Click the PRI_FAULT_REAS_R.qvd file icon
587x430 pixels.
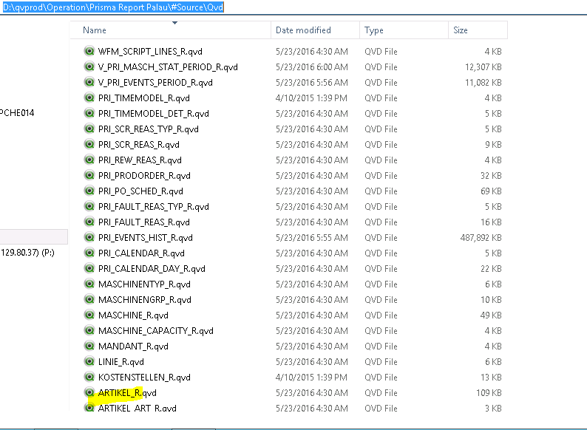pos(89,222)
